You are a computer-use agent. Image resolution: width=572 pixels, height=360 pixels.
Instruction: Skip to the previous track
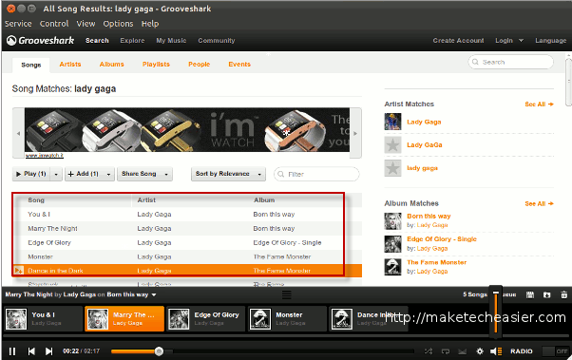(31, 351)
